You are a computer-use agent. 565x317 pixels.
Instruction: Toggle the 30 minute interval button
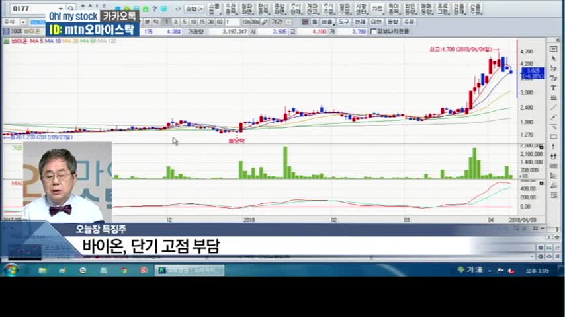click(x=211, y=22)
